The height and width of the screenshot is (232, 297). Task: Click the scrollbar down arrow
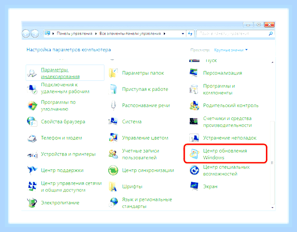pos(273,208)
